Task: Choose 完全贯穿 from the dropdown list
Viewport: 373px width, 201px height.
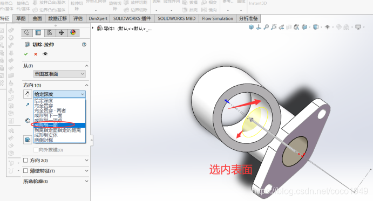Action: [x=59, y=106]
